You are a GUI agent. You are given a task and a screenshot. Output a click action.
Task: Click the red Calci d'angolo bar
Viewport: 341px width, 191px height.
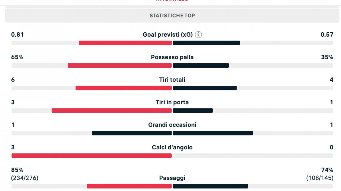(92, 156)
